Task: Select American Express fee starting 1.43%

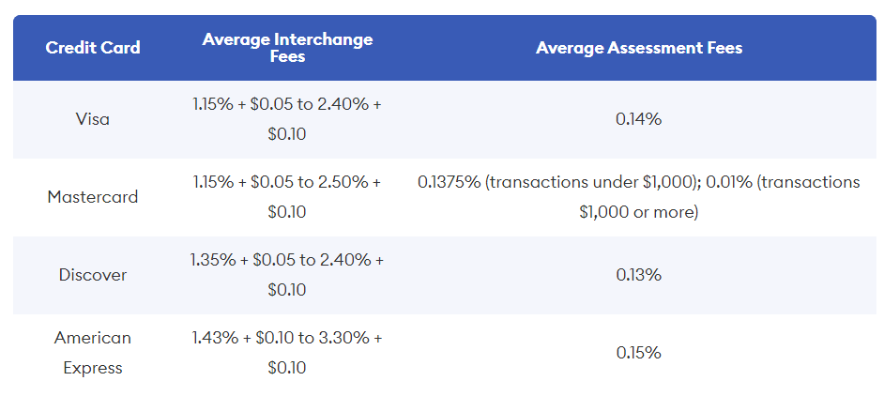Action: tap(287, 353)
